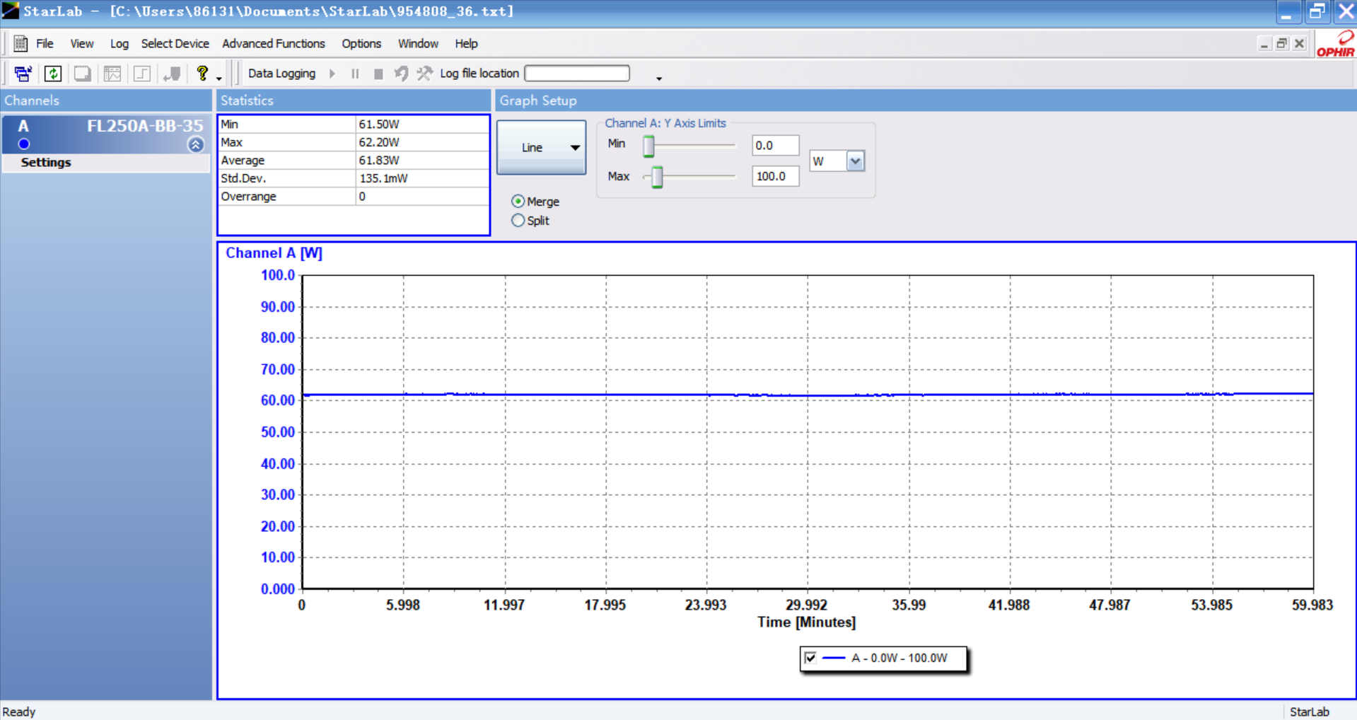Toggle the channel A legend checkbox

810,658
